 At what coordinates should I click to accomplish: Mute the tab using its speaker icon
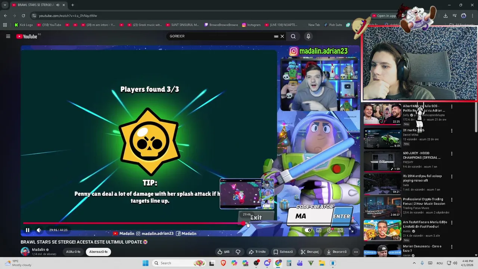(x=58, y=5)
